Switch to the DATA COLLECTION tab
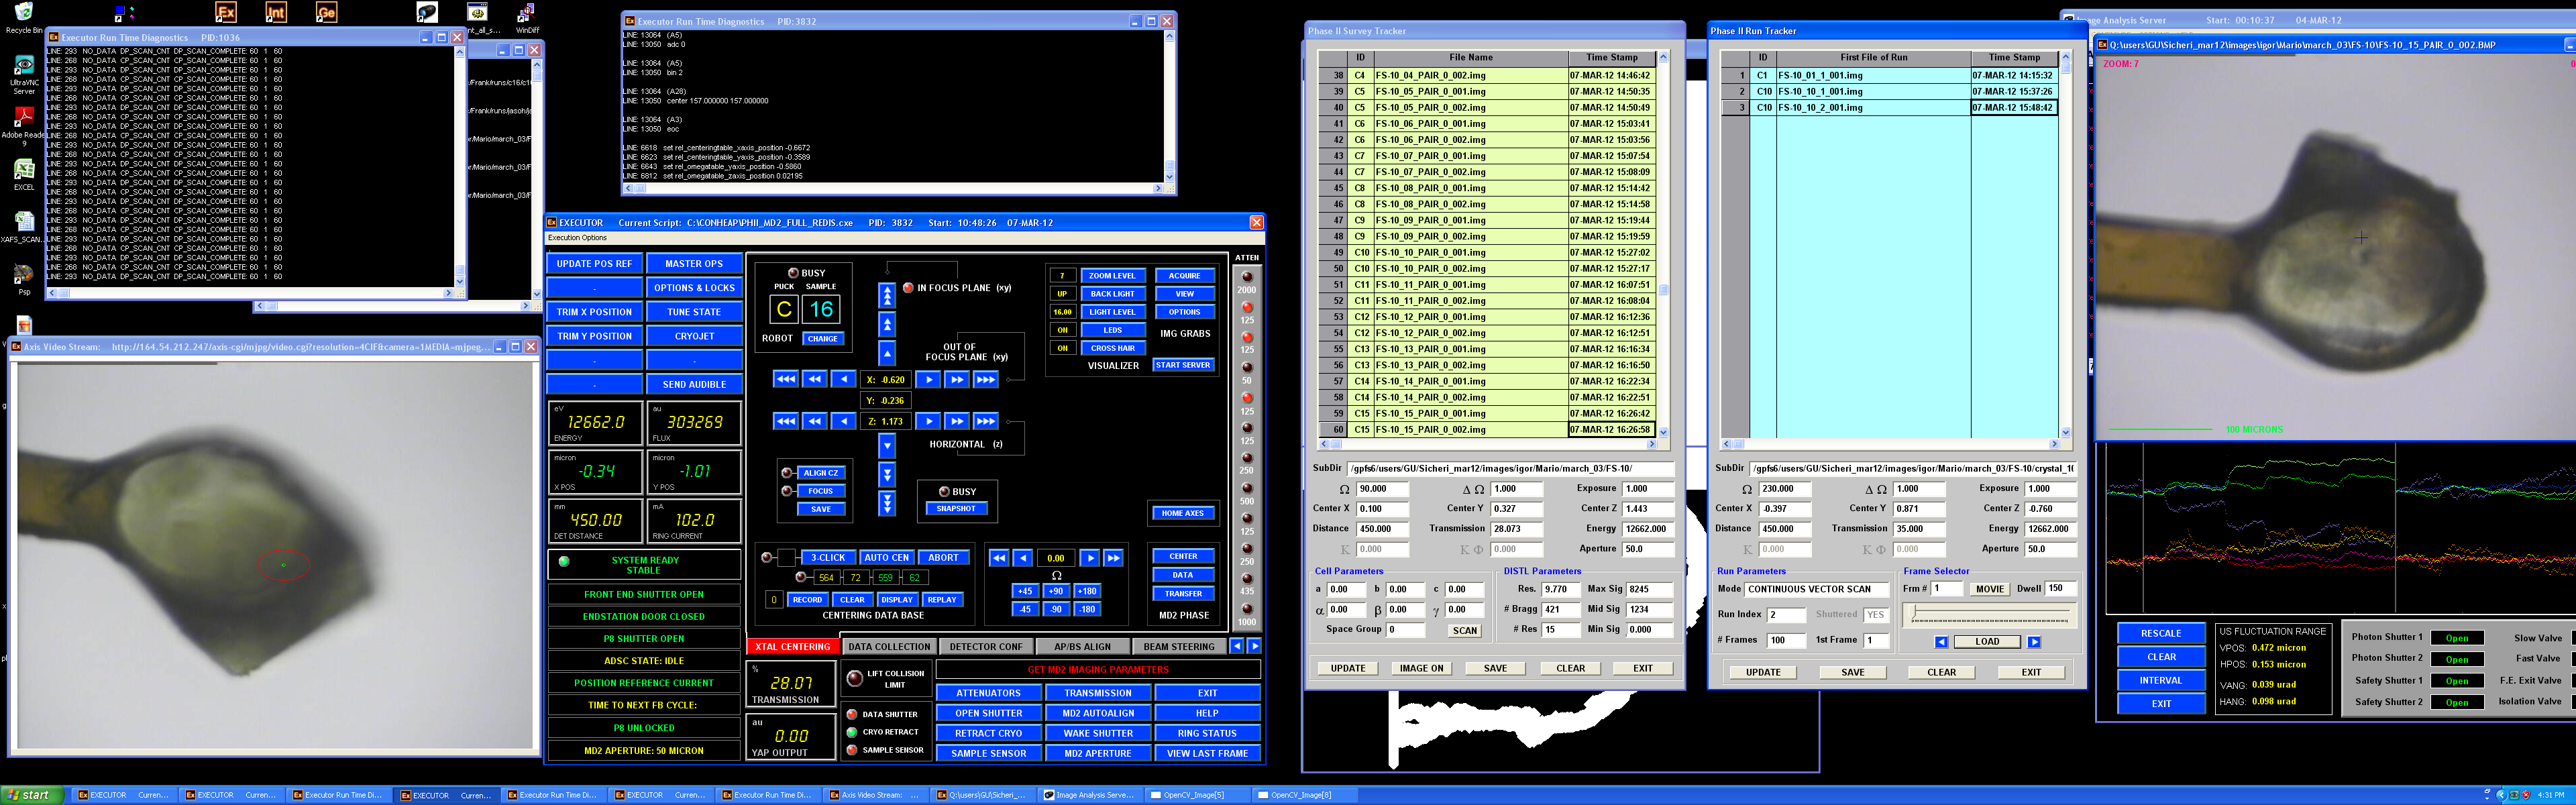This screenshot has width=2576, height=805. (889, 647)
